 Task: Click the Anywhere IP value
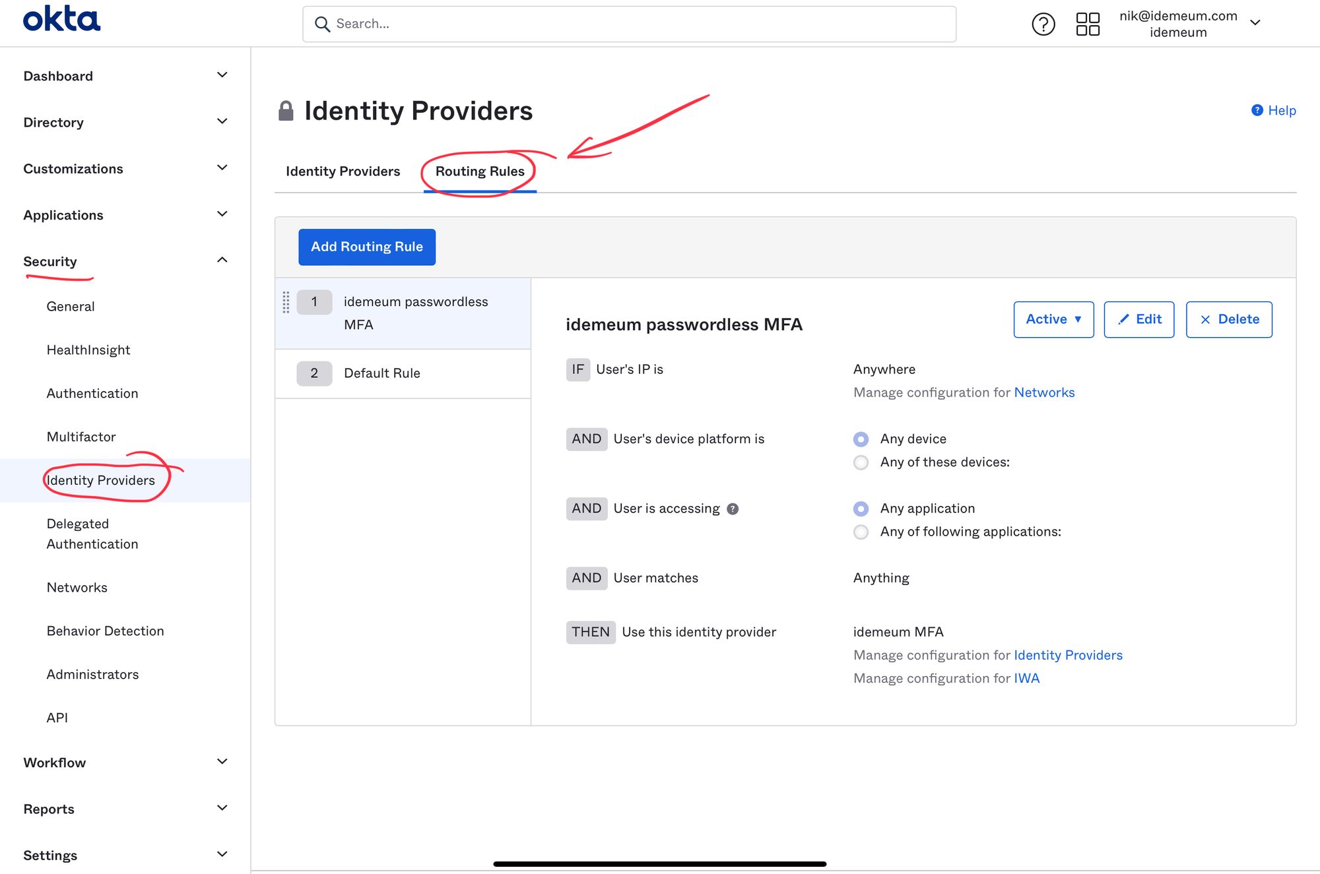point(884,370)
